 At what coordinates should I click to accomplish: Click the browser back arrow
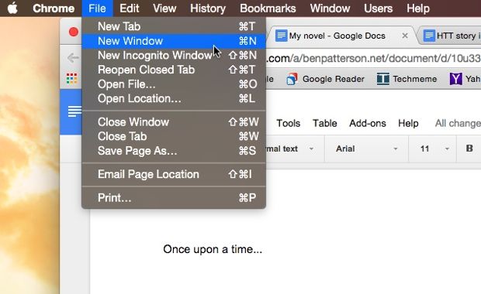[73, 57]
